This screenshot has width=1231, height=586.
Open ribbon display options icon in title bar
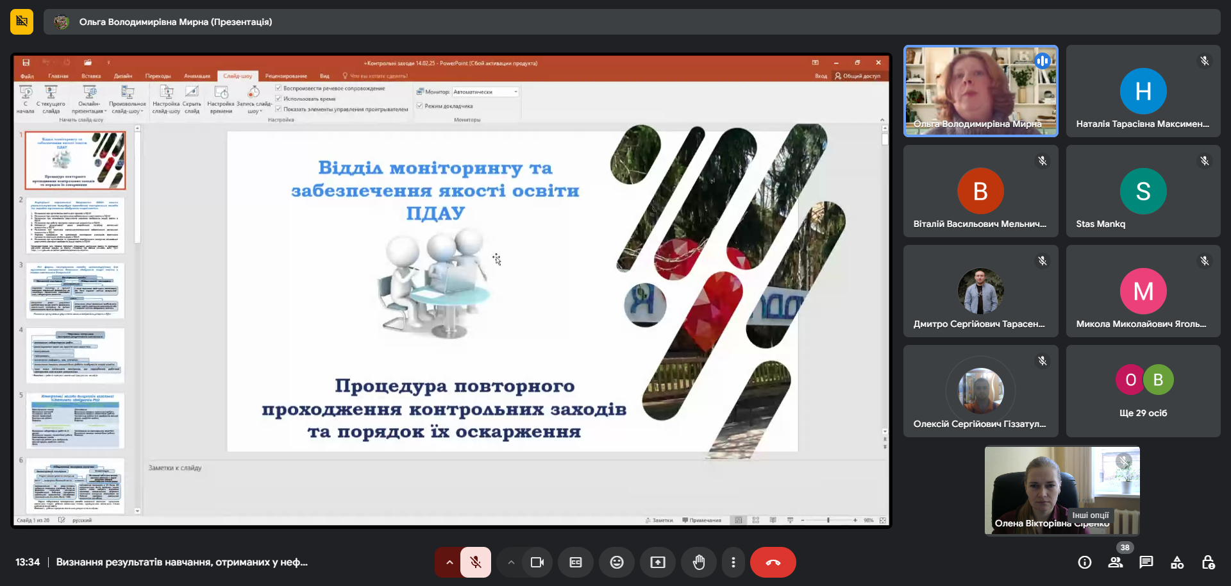[x=816, y=63]
